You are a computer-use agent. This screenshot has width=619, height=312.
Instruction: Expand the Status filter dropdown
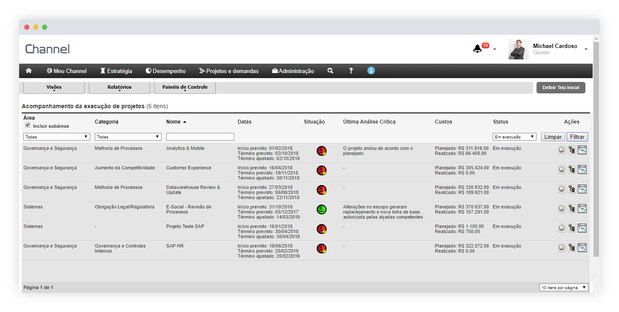(514, 137)
